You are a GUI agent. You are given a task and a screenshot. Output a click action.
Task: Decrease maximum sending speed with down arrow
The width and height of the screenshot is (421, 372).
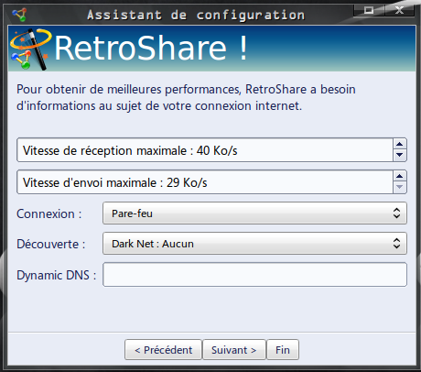400,187
